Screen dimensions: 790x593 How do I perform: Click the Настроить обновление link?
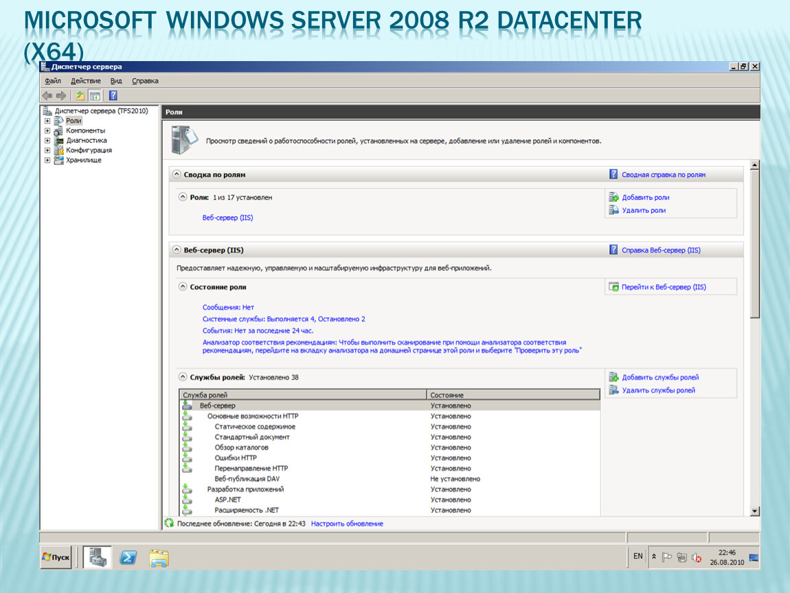pyautogui.click(x=347, y=524)
